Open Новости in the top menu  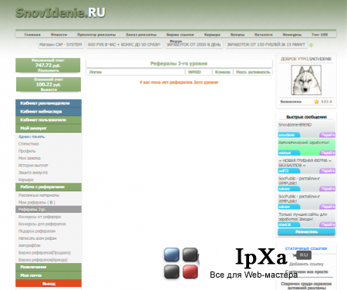pyautogui.click(x=59, y=35)
